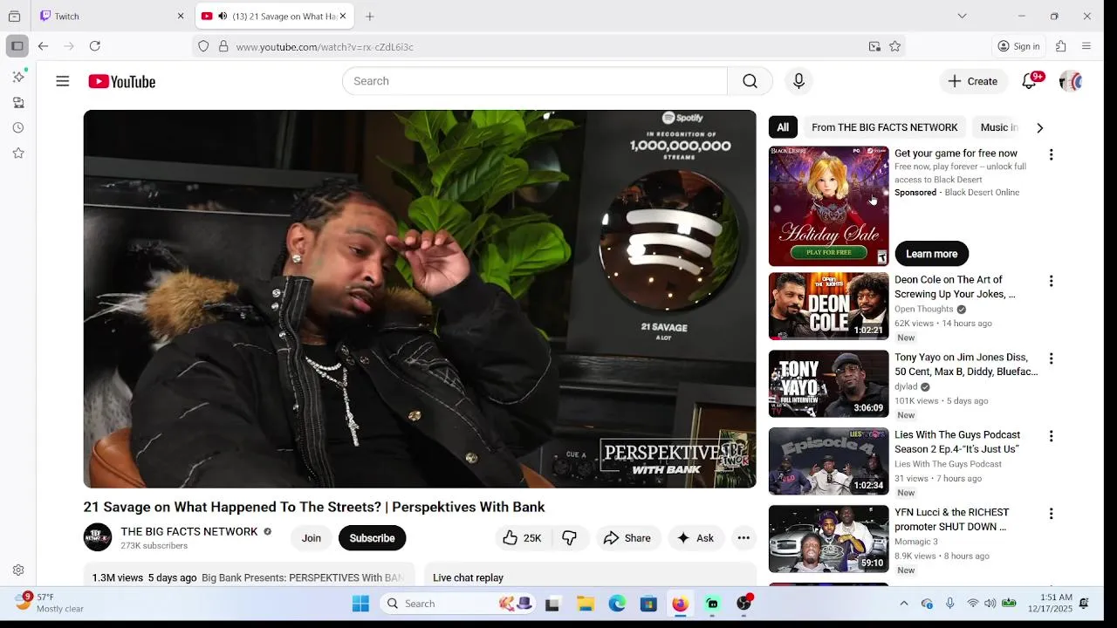Open options menu for YFN Lucci video
The height and width of the screenshot is (628, 1117).
(x=1051, y=514)
